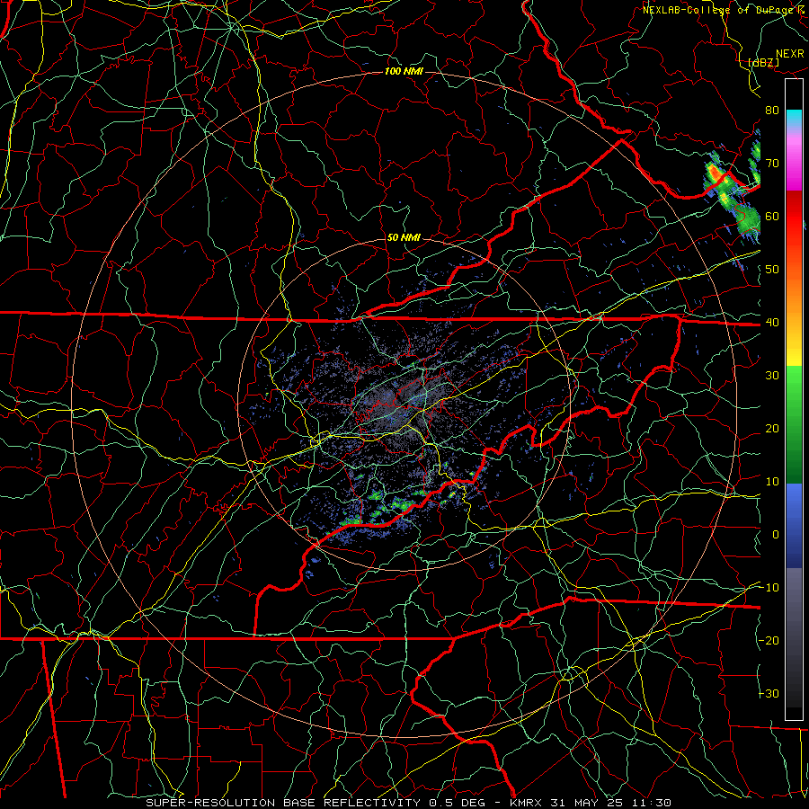Click the cyan top band of the color bar
The height and width of the screenshot is (809, 809).
point(794,119)
